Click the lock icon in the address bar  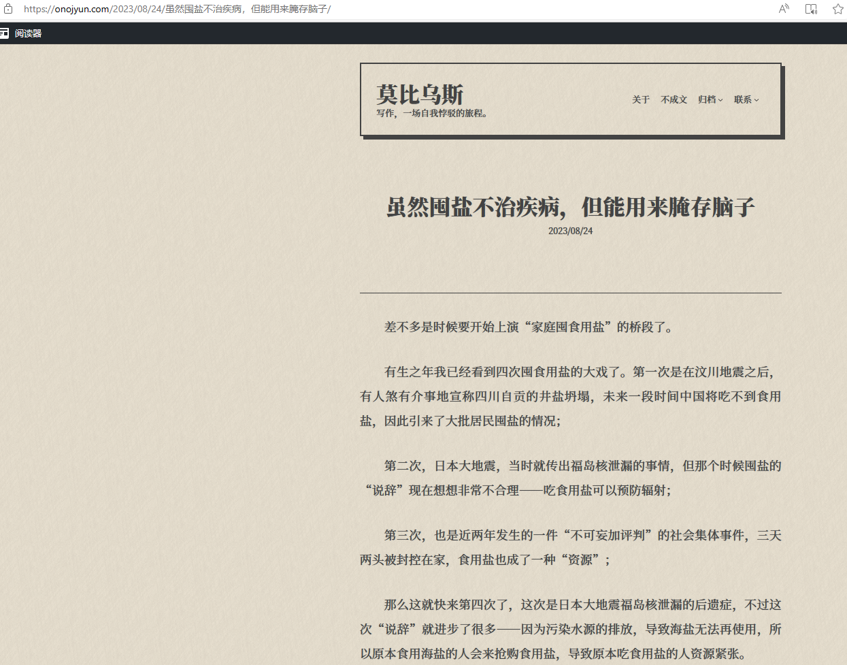(8, 9)
